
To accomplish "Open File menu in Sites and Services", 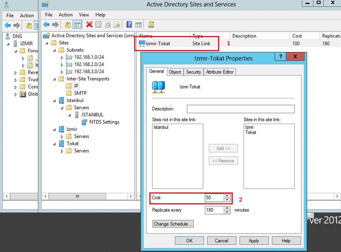I will click(49, 15).
